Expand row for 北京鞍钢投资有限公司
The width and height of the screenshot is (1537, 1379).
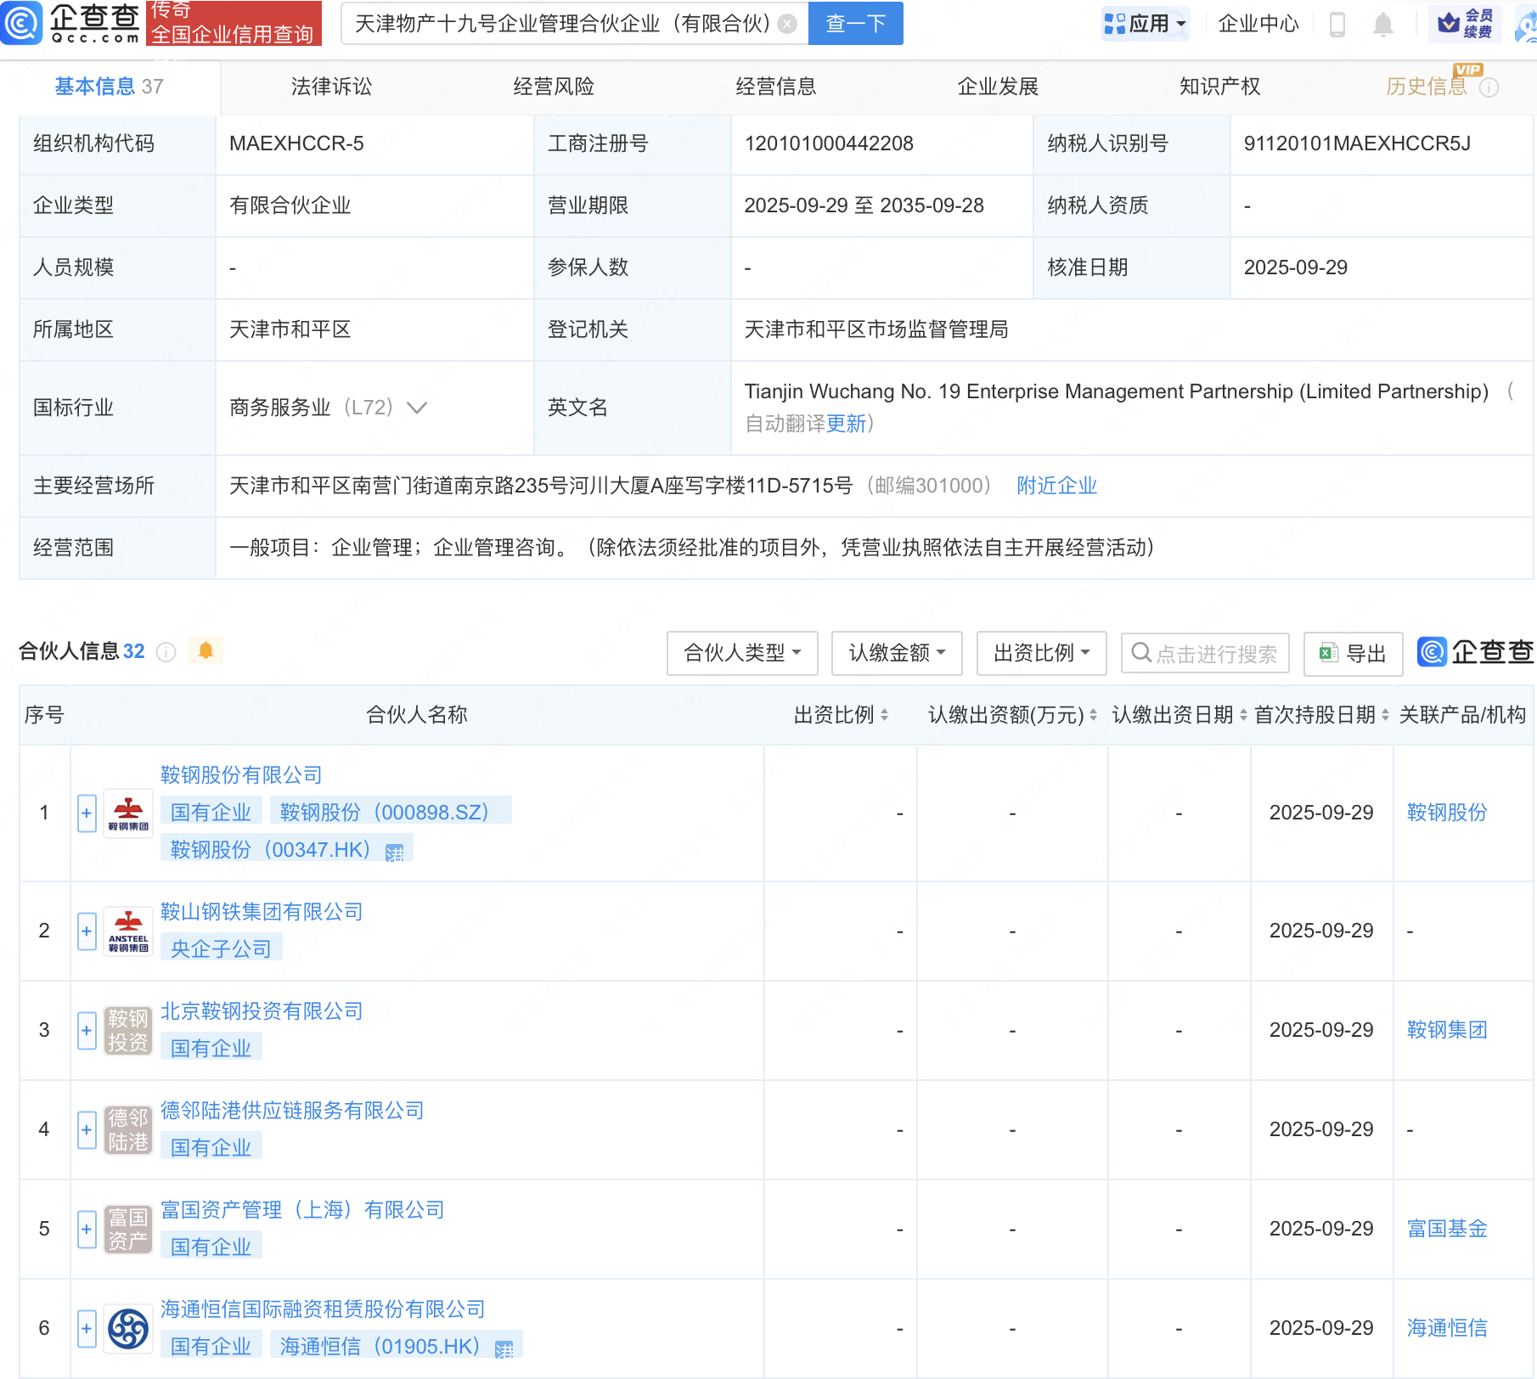click(x=87, y=1031)
